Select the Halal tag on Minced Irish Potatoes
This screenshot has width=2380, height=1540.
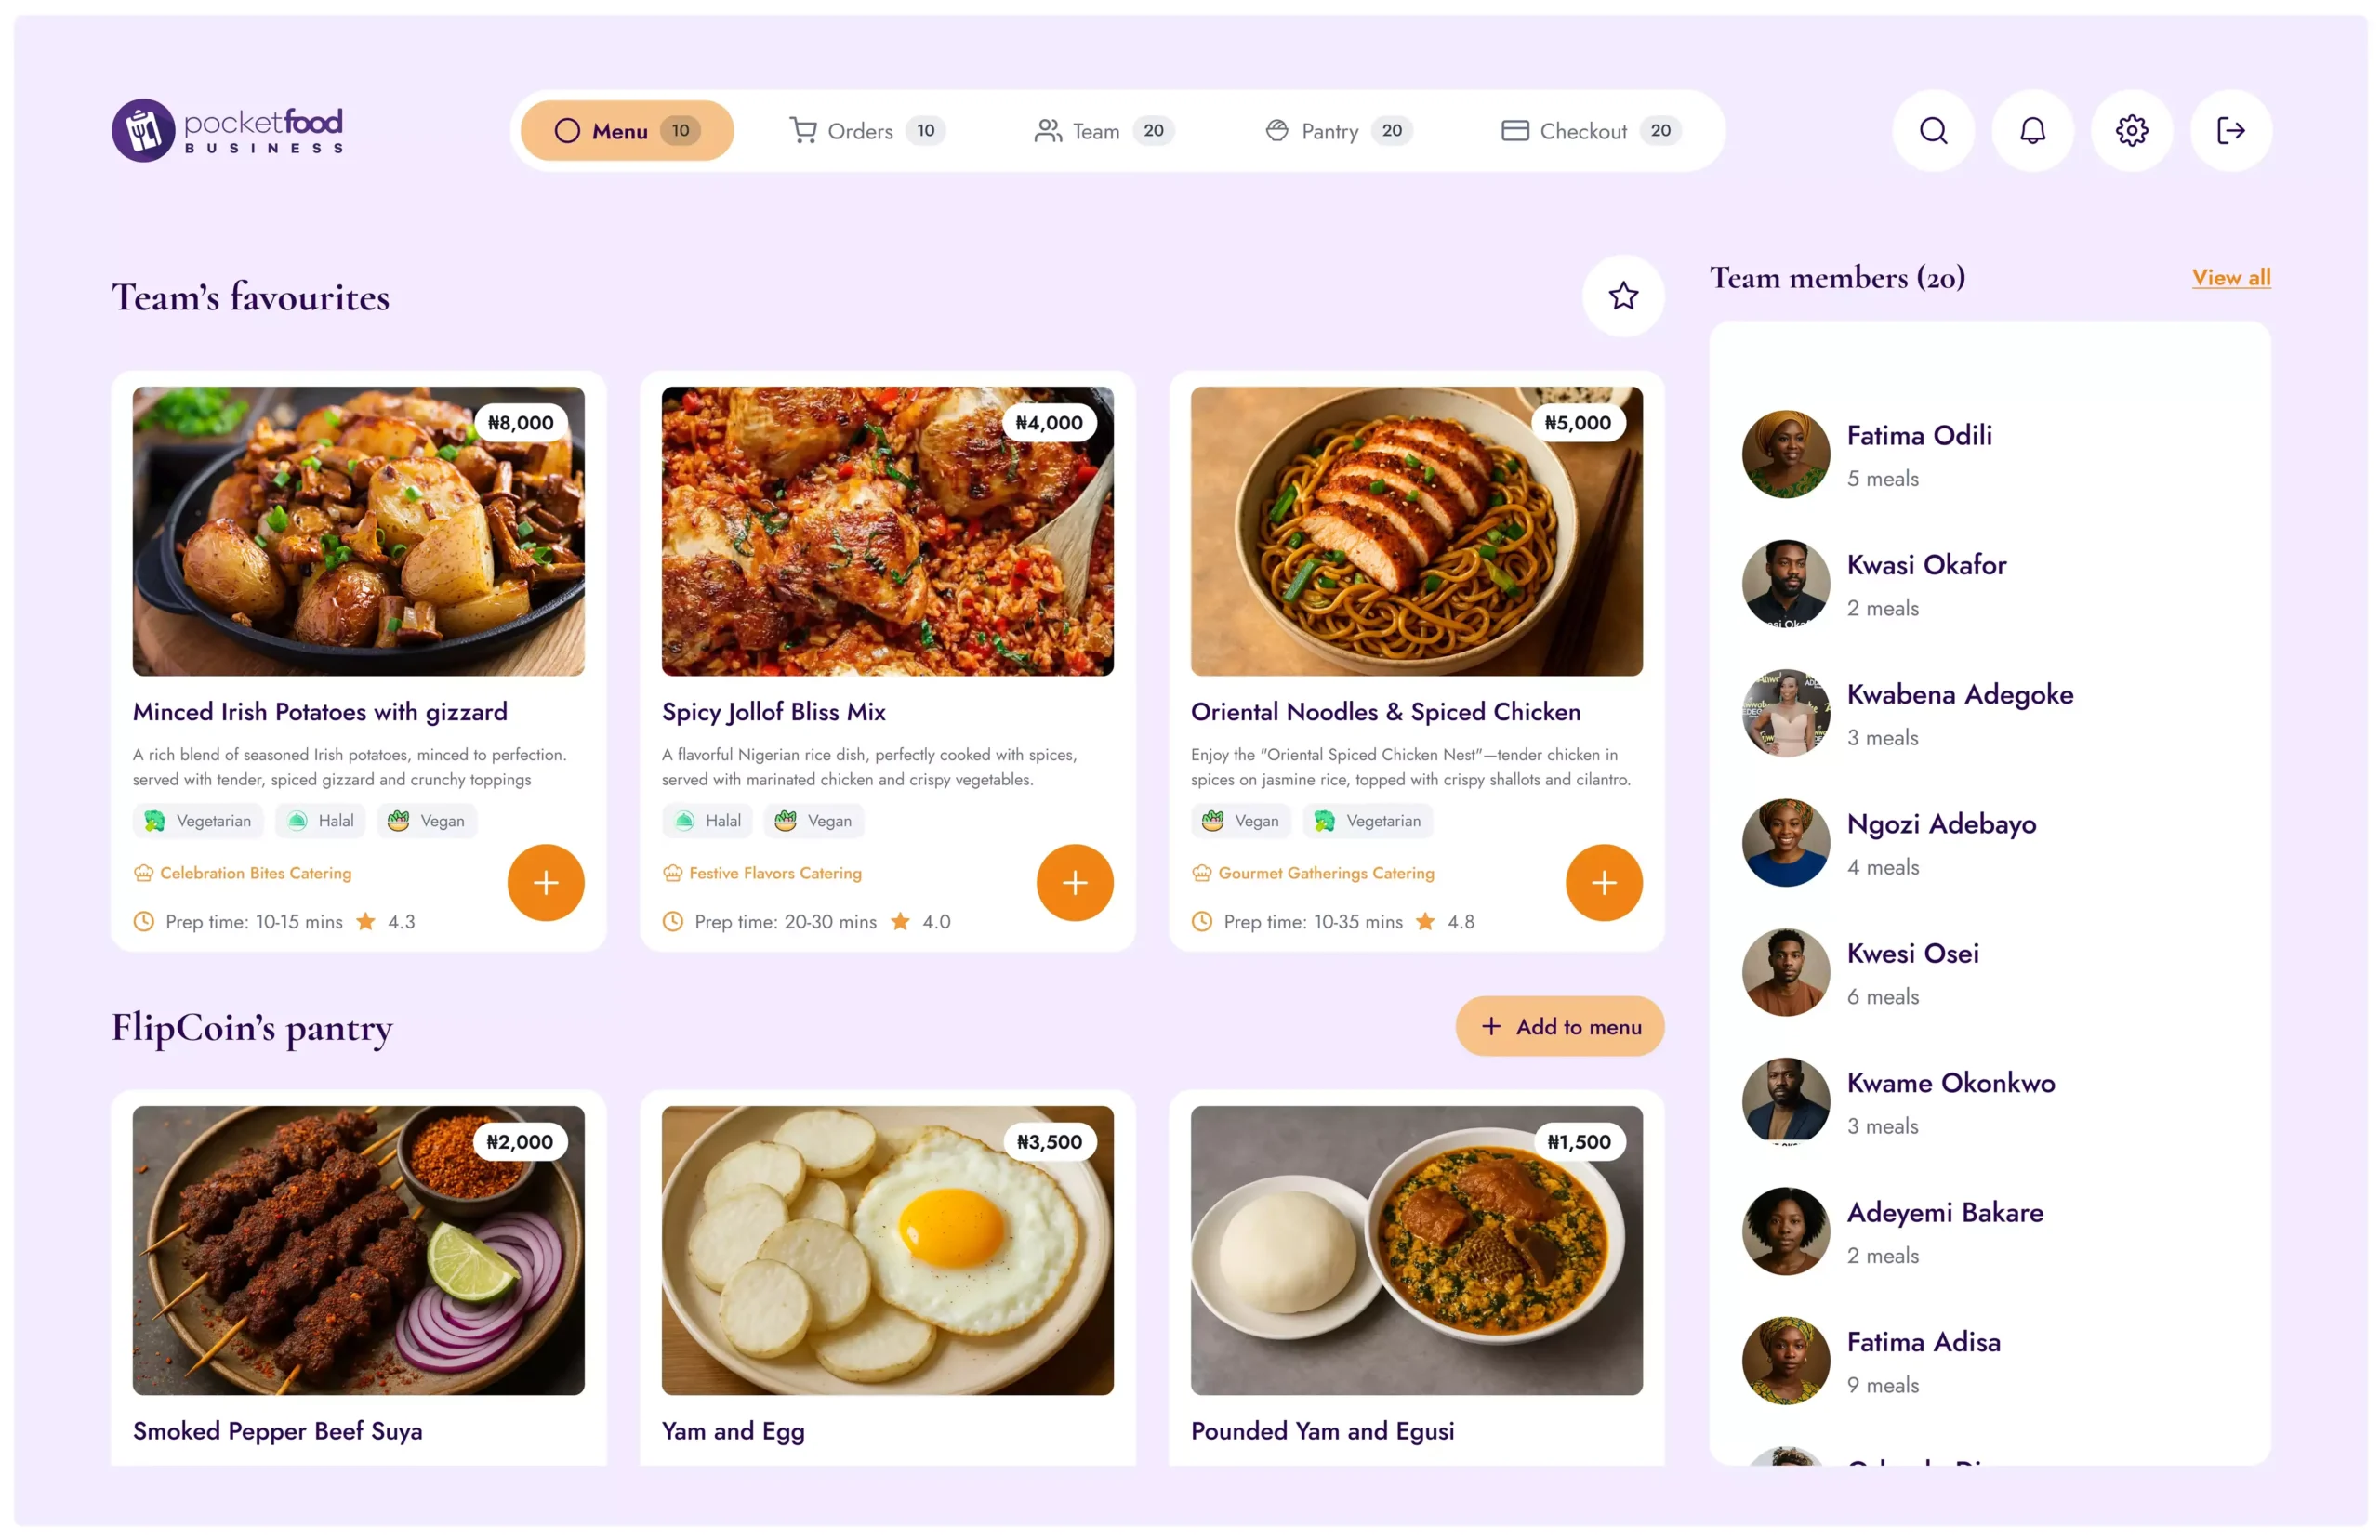point(319,820)
